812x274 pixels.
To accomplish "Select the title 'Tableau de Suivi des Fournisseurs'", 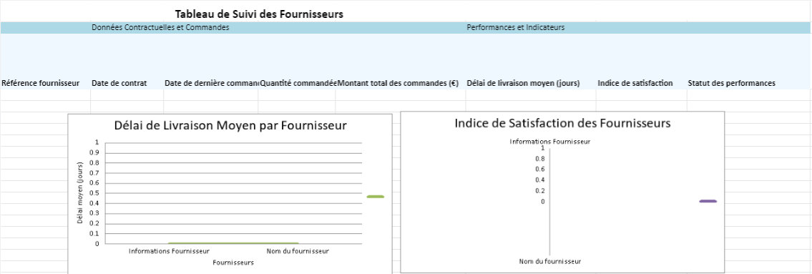I will 259,14.
